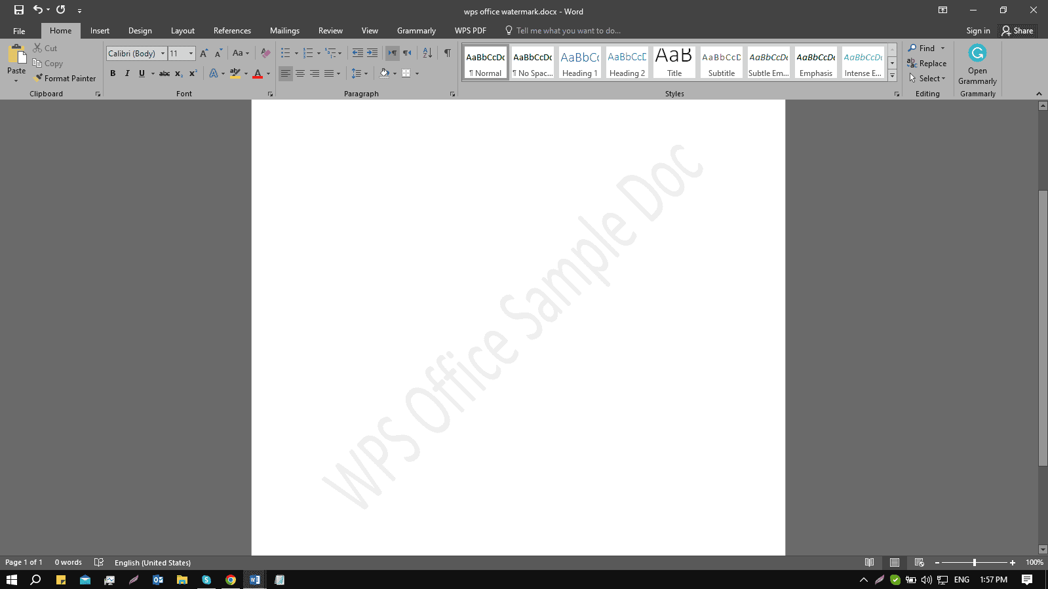Clear all formatting from selection

(x=265, y=54)
